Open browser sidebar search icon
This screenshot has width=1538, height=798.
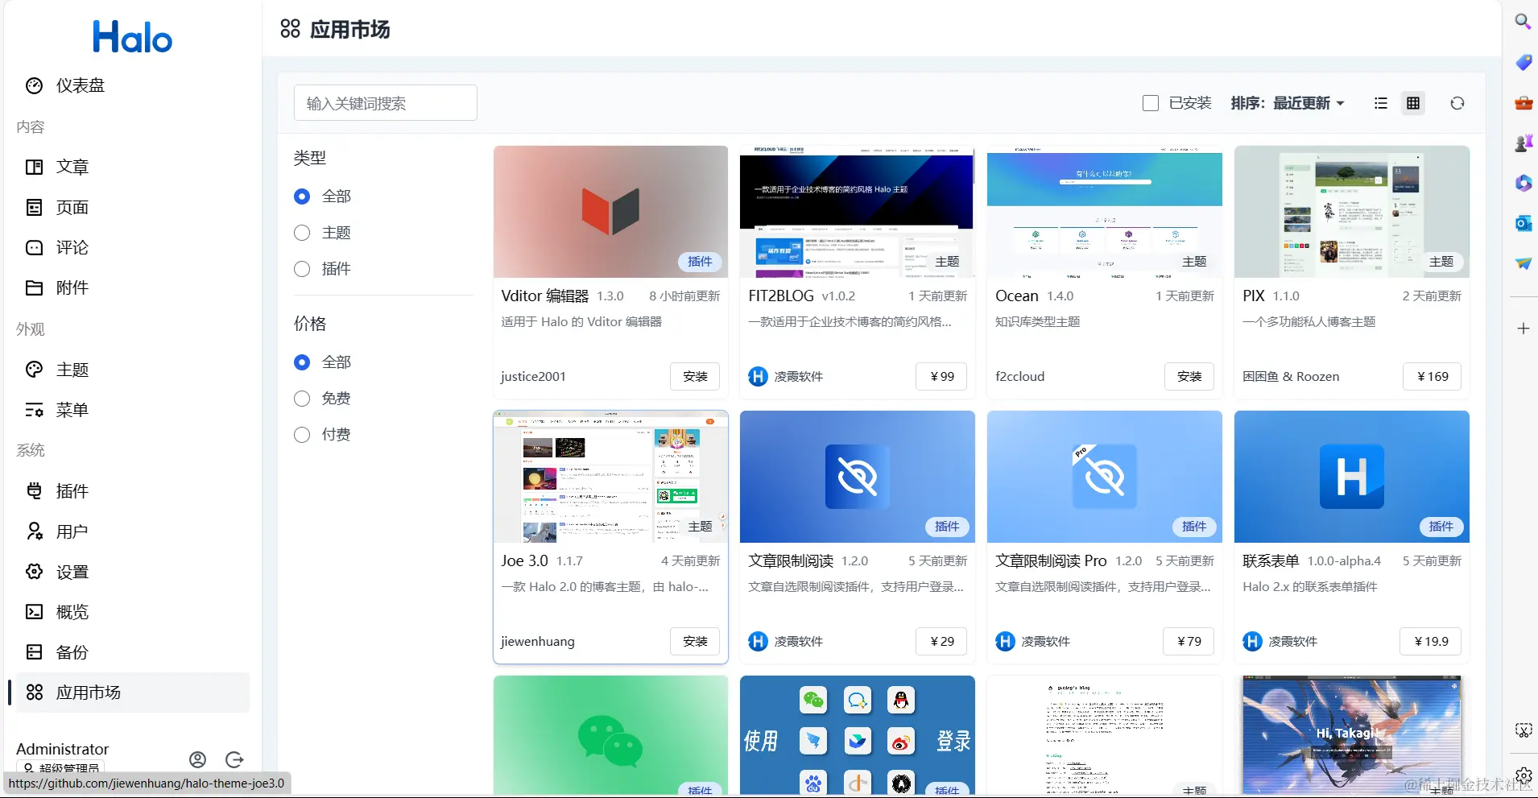pyautogui.click(x=1523, y=22)
